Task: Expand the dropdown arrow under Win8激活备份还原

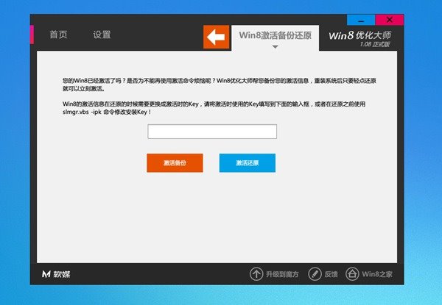Action: pos(275,47)
